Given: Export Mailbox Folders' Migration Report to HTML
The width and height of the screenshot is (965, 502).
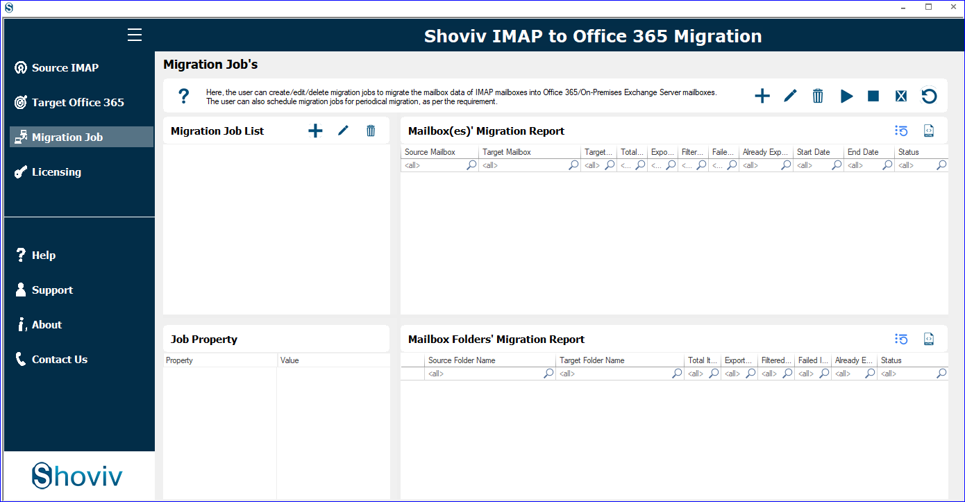Looking at the screenshot, I should (x=929, y=339).
